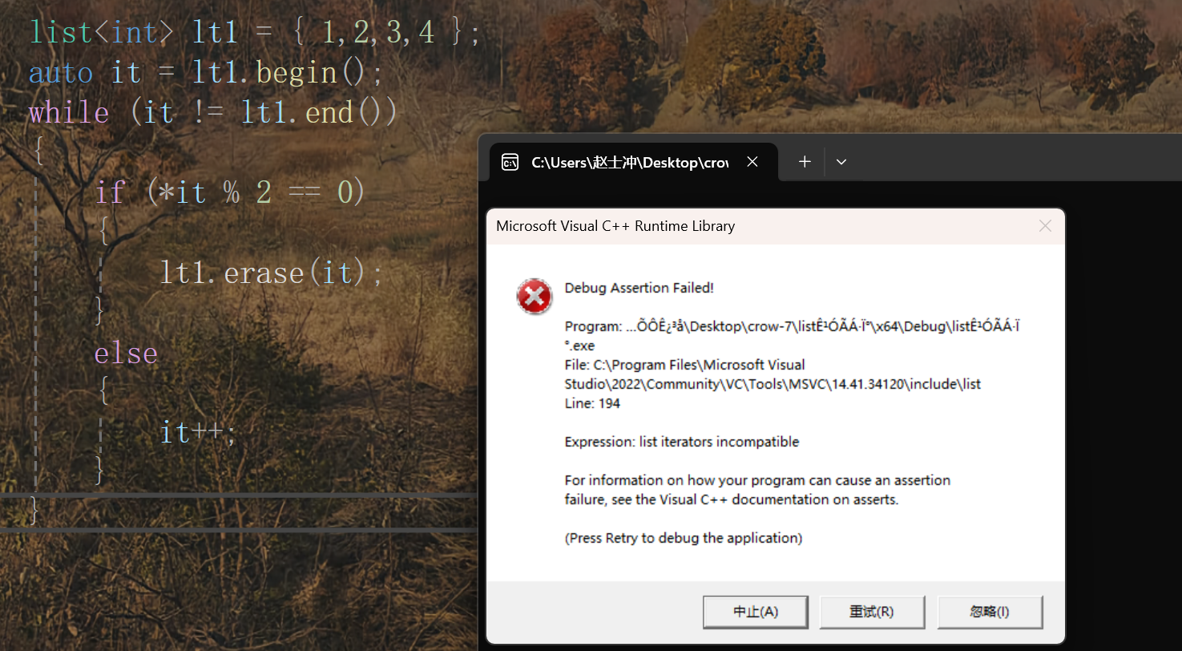Click the dialog title 'Microsoft Visual C++ Runtime Library'
The height and width of the screenshot is (651, 1182).
click(615, 226)
